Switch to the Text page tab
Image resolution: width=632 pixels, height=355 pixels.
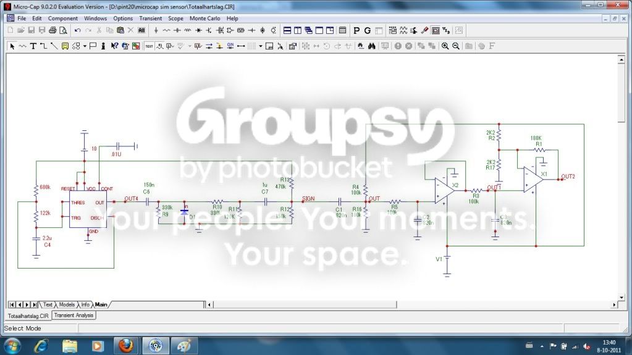(48, 304)
